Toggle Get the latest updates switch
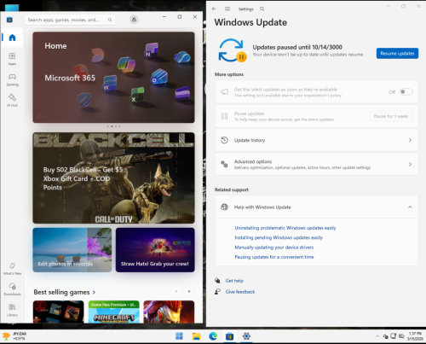The height and width of the screenshot is (344, 426). pos(406,91)
